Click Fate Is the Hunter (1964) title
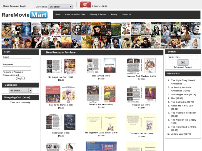The image size is (202, 151). click(61, 105)
